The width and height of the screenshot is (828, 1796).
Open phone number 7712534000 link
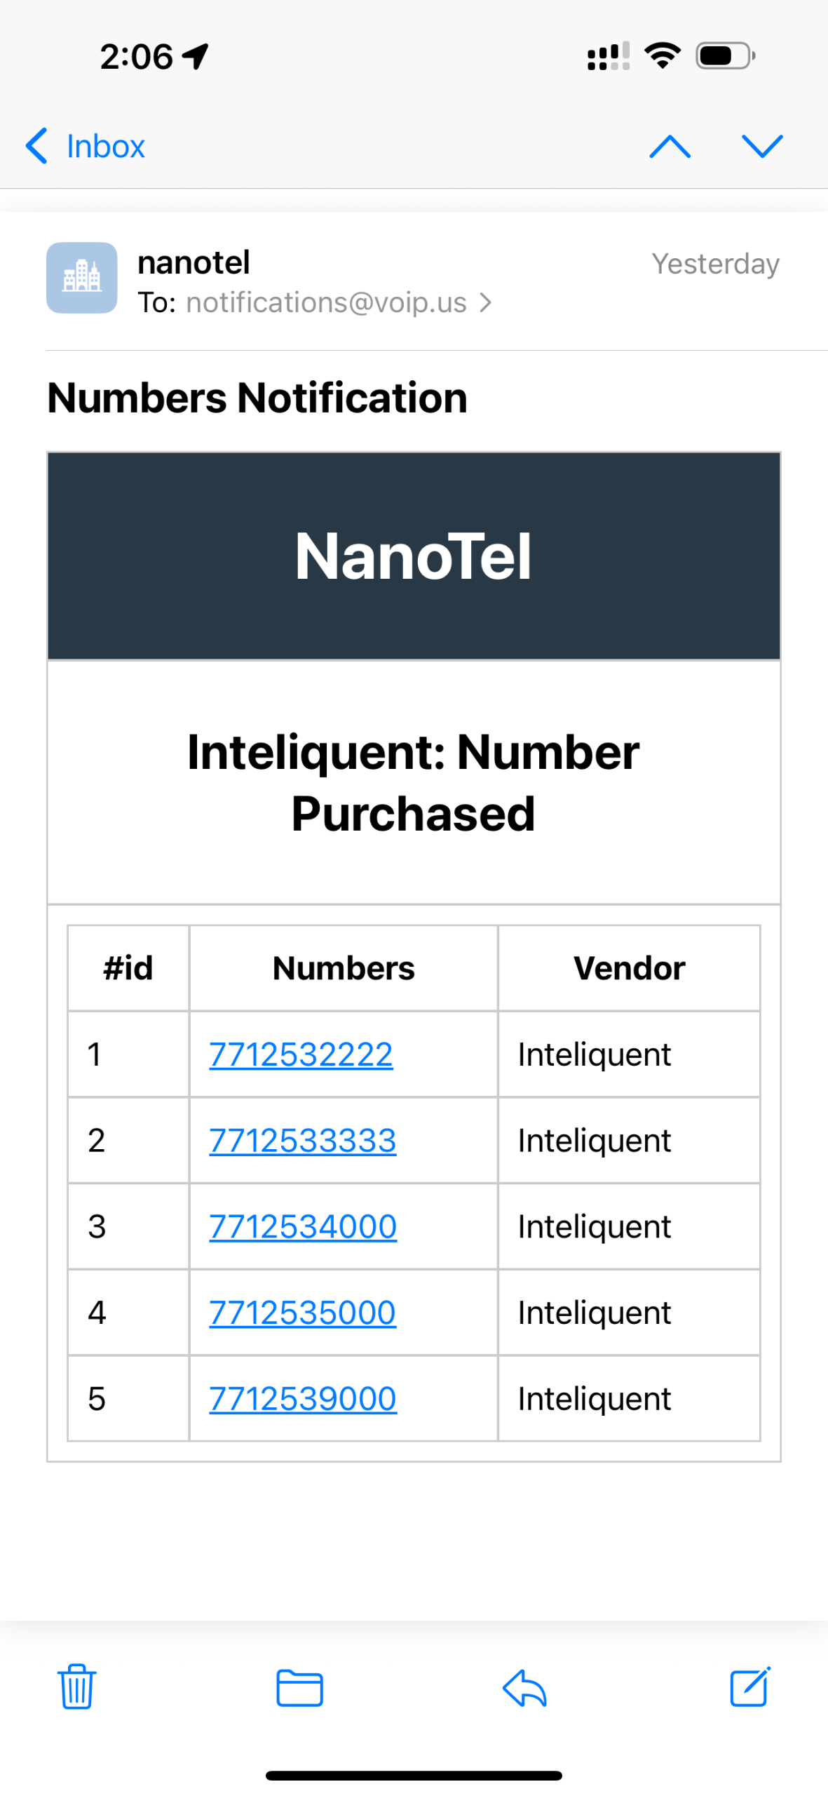point(303,1226)
